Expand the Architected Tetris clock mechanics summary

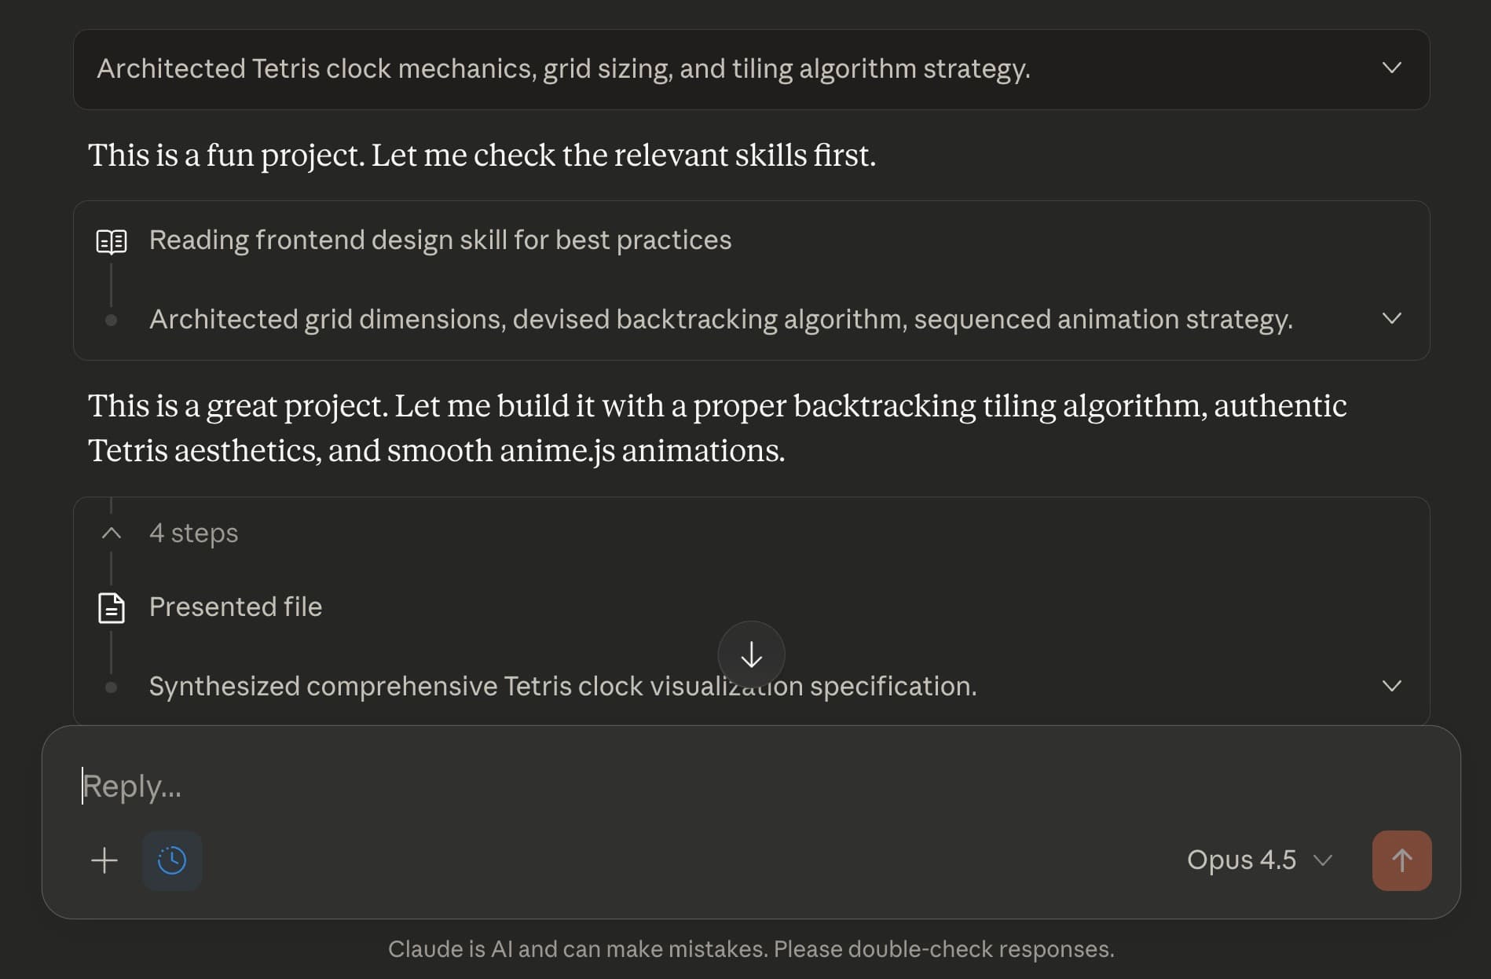tap(1391, 68)
